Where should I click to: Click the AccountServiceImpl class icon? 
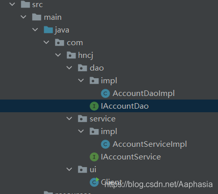tap(105, 144)
